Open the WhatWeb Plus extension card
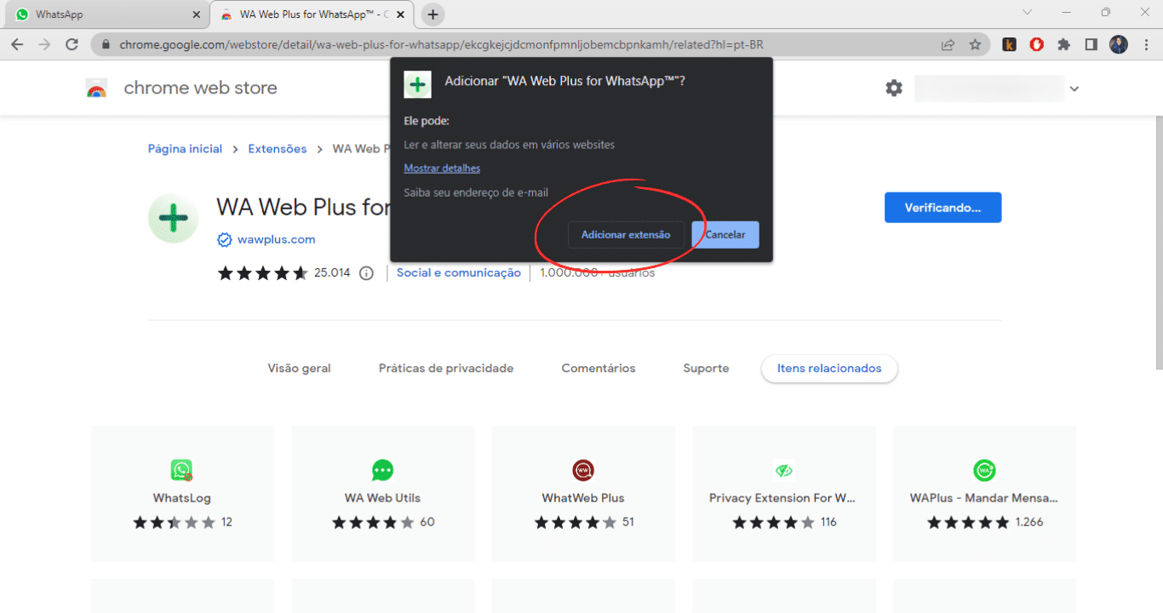The image size is (1163, 613). (x=583, y=494)
